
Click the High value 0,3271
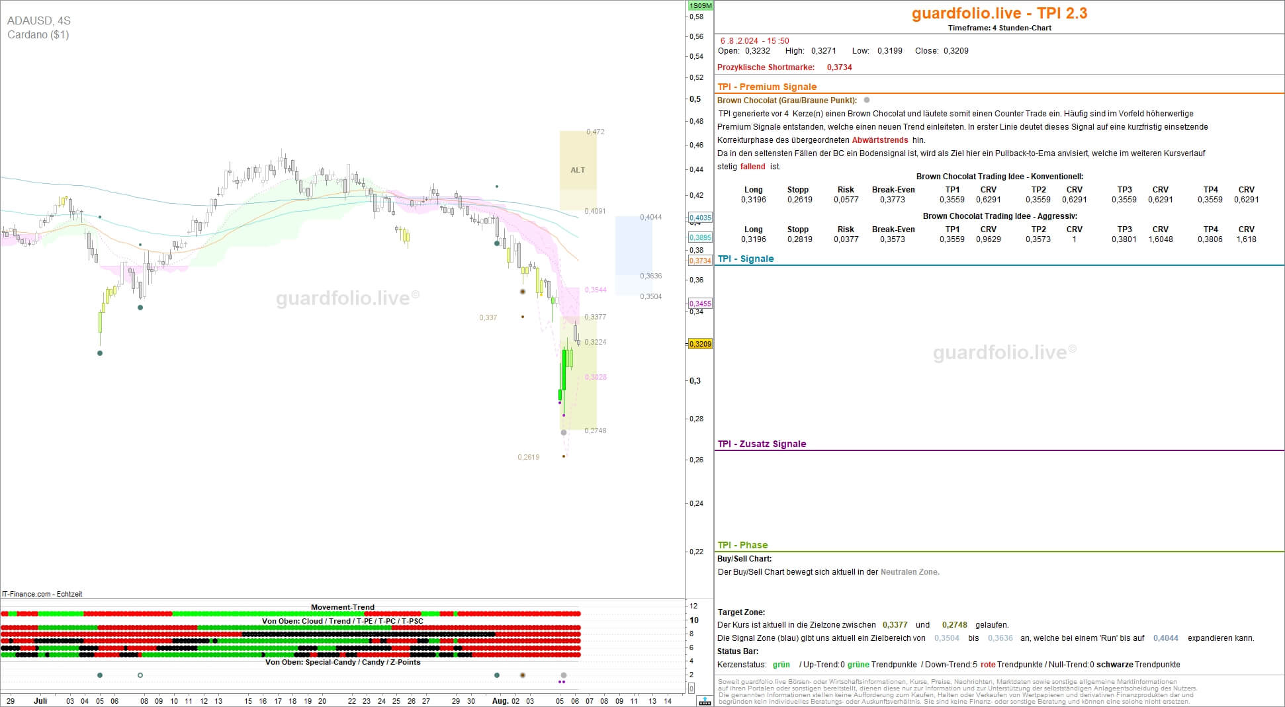824,51
